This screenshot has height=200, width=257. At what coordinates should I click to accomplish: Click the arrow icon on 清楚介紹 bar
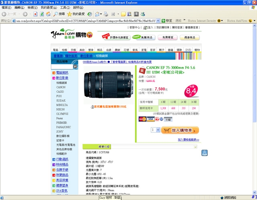tap(195, 146)
